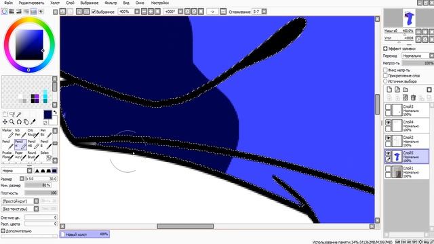Image resolution: width=434 pixels, height=244 pixels.
Task: Hide layer Слой4 via eye icon
Action: pos(388,122)
